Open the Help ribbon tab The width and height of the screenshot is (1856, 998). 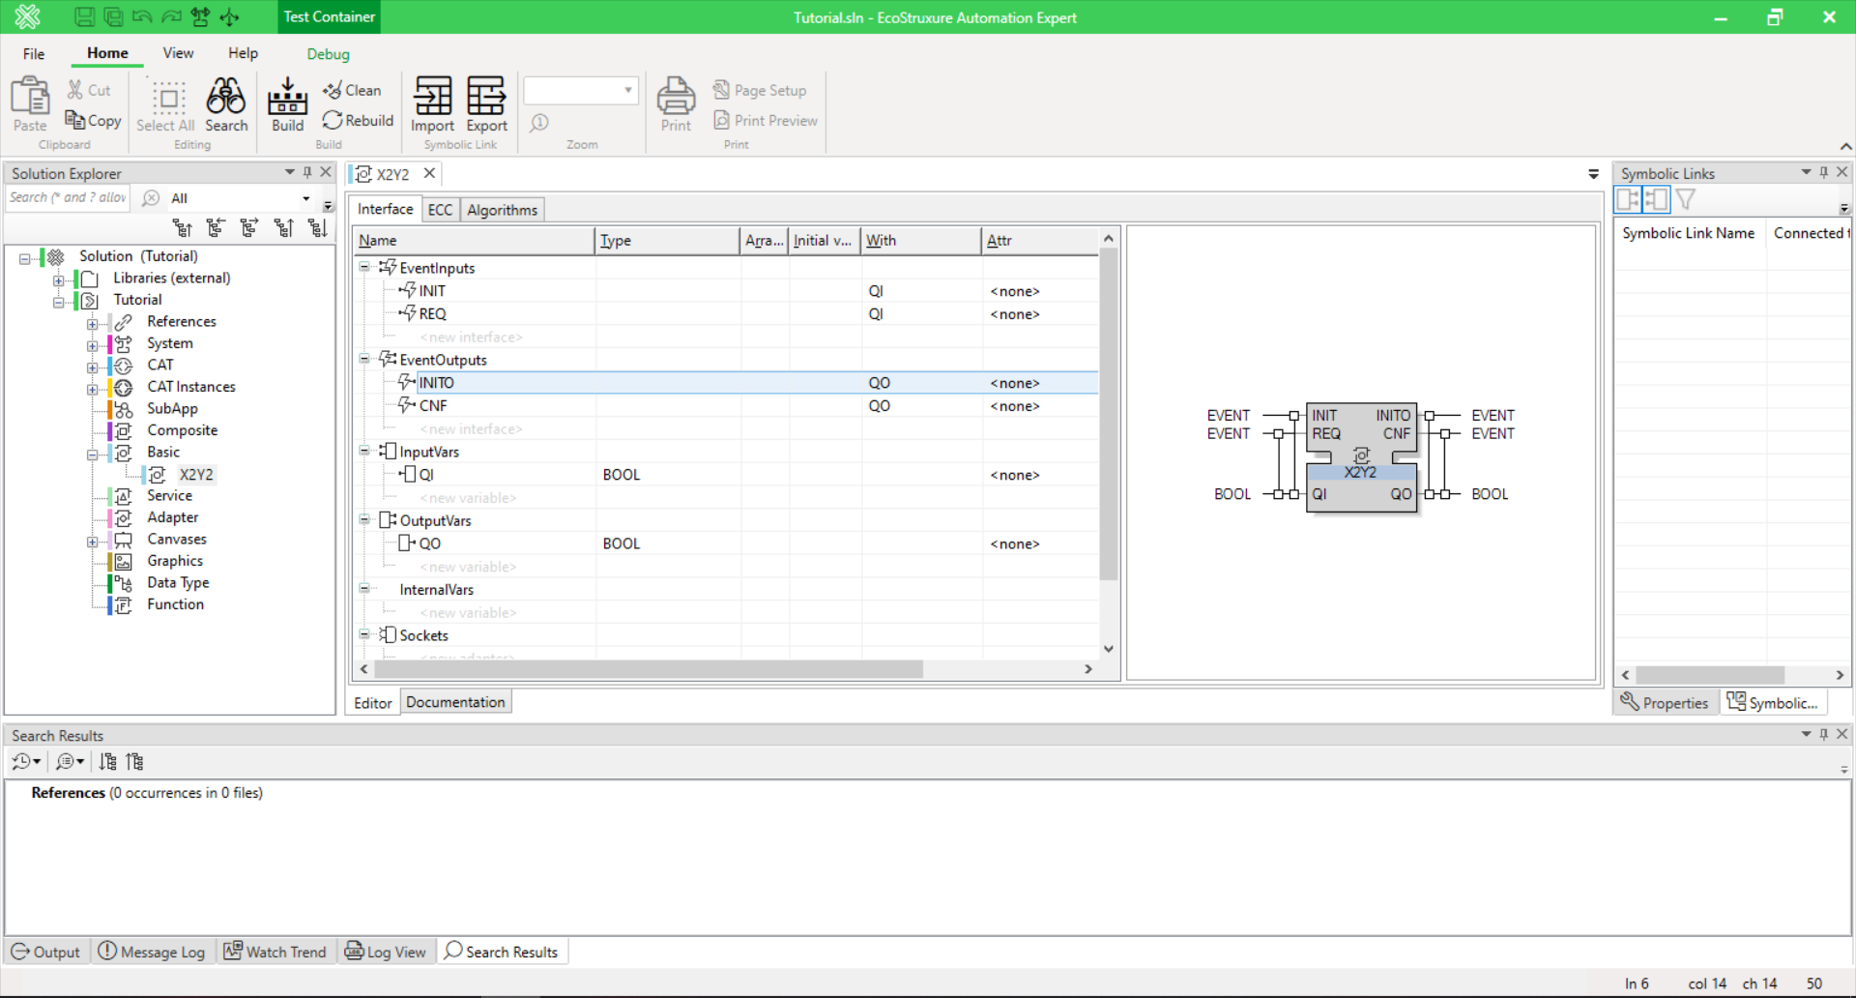point(243,53)
